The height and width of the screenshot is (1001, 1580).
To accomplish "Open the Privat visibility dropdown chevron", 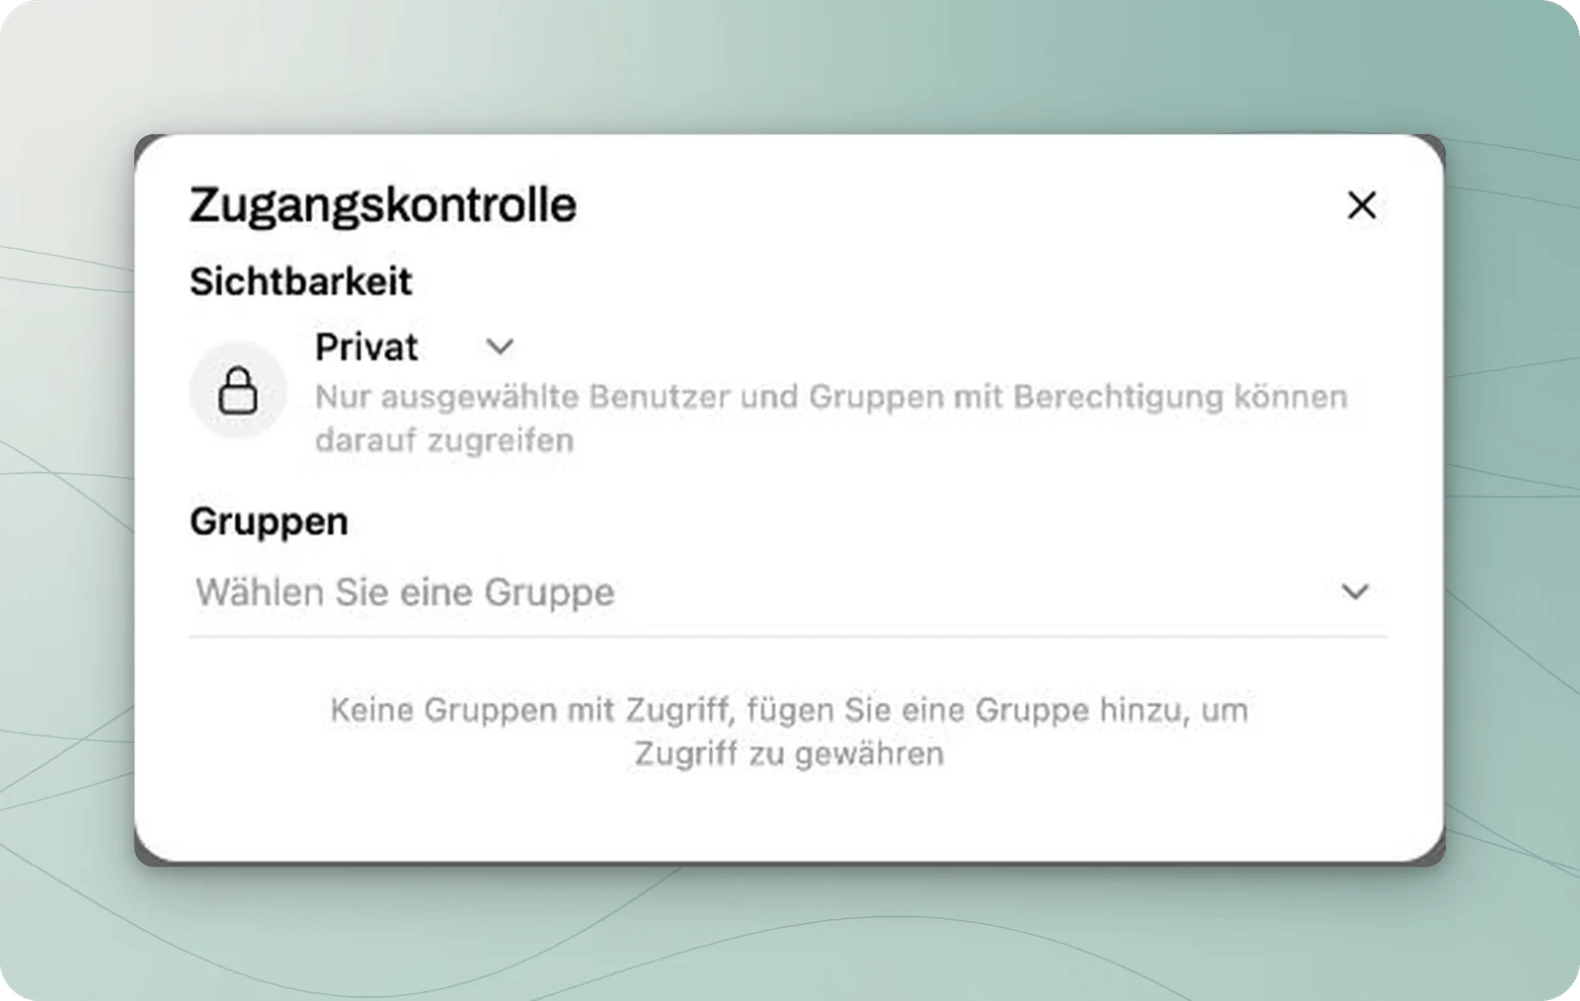I will 500,346.
